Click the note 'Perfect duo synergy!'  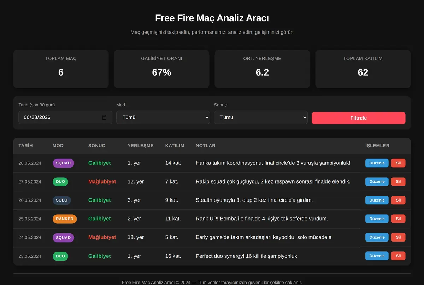click(x=247, y=256)
